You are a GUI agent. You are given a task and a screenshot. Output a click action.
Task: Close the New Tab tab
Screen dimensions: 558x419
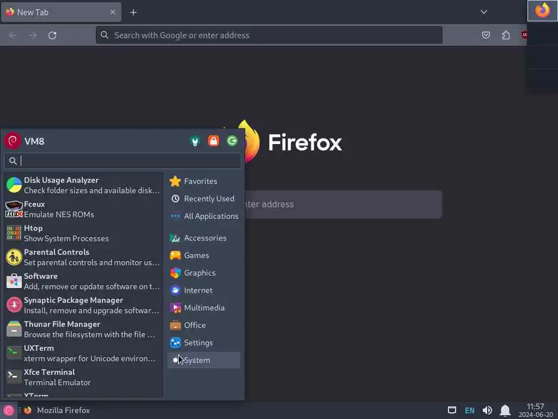click(113, 12)
